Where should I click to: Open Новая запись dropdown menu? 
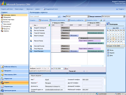(19, 9)
